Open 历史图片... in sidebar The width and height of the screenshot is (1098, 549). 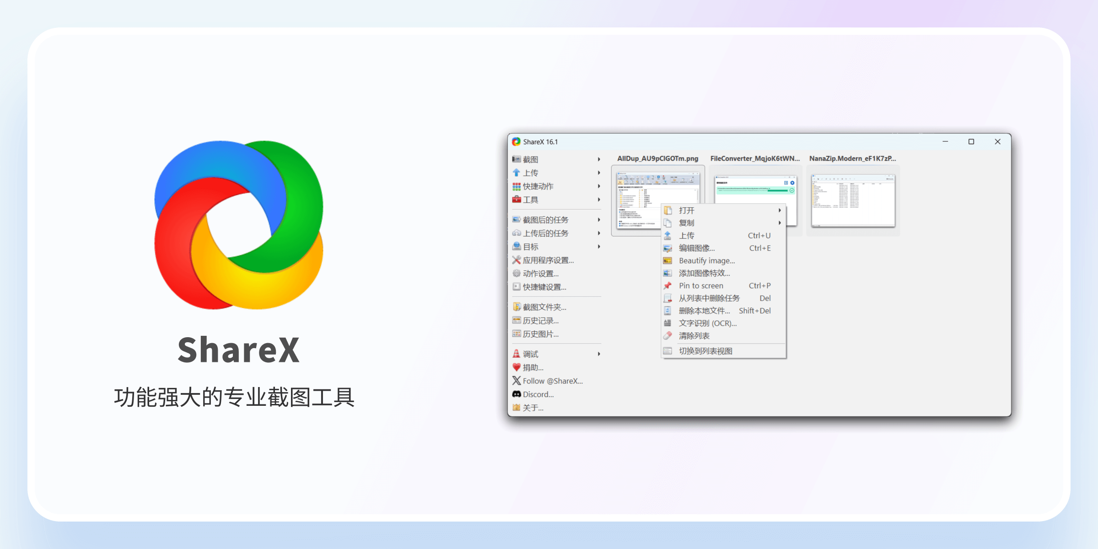556,334
